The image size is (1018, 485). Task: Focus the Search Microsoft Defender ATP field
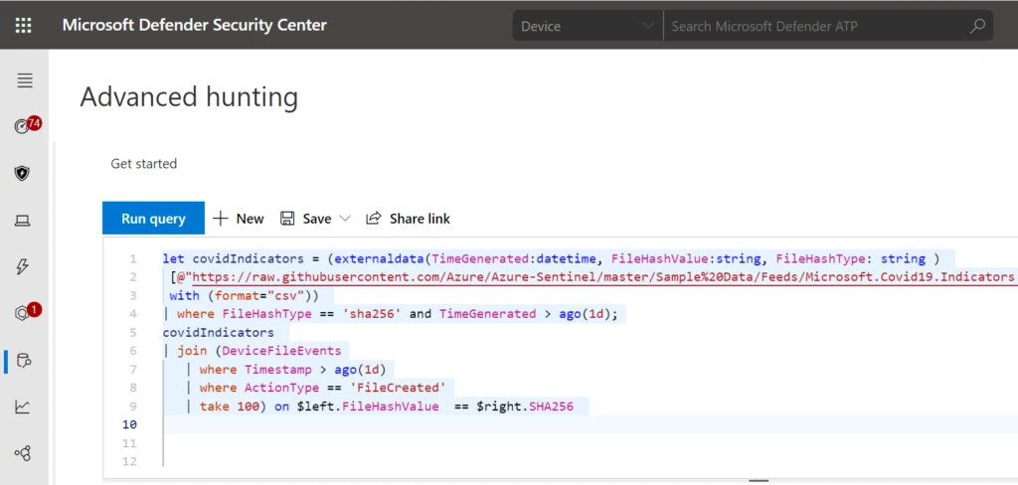click(x=815, y=26)
